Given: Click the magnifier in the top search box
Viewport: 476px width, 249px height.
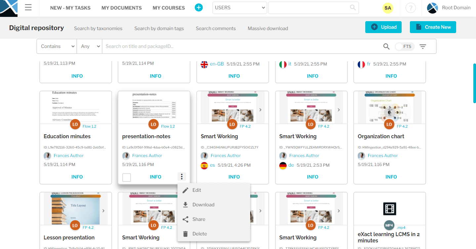Looking at the screenshot, I should tap(353, 8).
